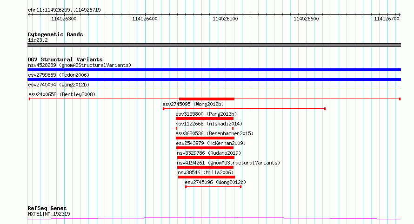
Task: Click the thin red line under nsv1122668
Action: (x=205, y=128)
